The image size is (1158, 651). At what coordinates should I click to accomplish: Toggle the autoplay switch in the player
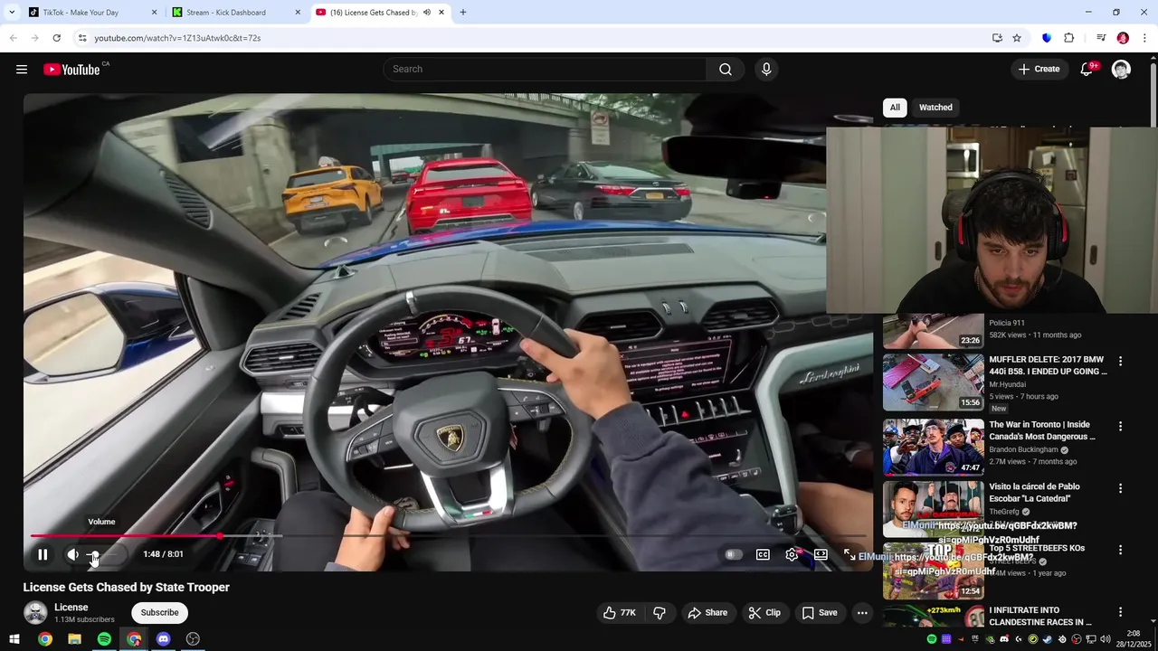coord(733,554)
